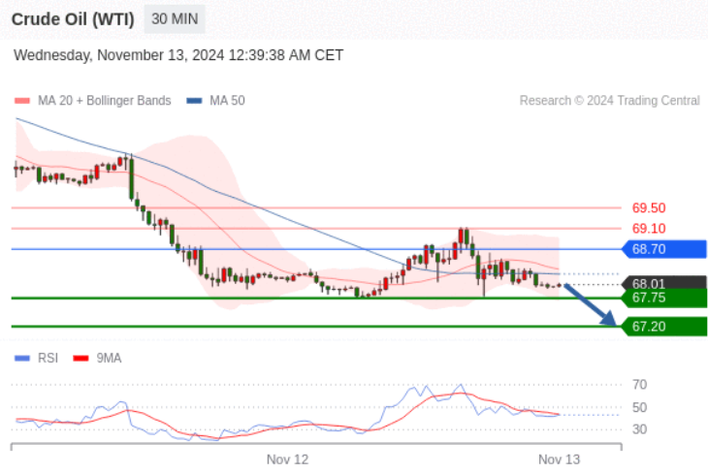Click the 69.10 resistance level label
The height and width of the screenshot is (474, 708).
coord(649,228)
